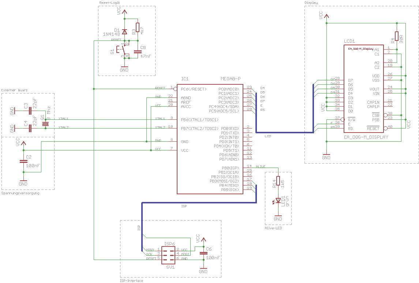Select the D1 diode symbol

pos(124,32)
